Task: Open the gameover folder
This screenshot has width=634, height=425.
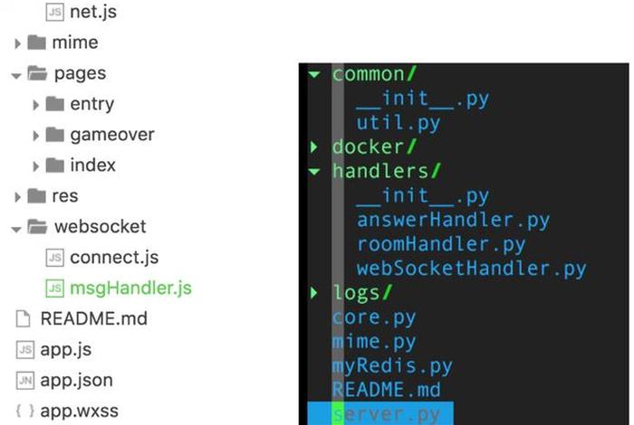Action: 111,135
